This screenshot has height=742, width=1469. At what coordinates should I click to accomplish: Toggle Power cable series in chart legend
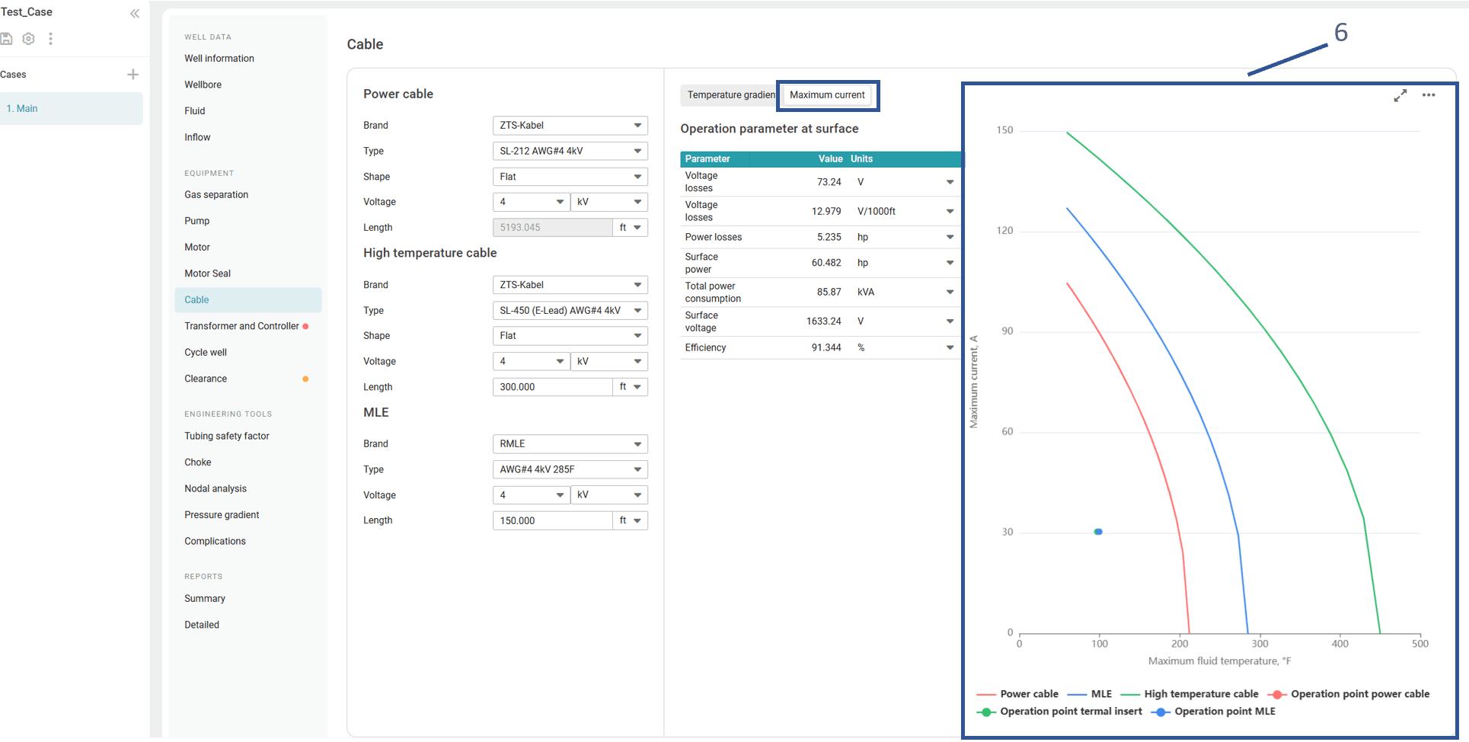[x=1017, y=694]
